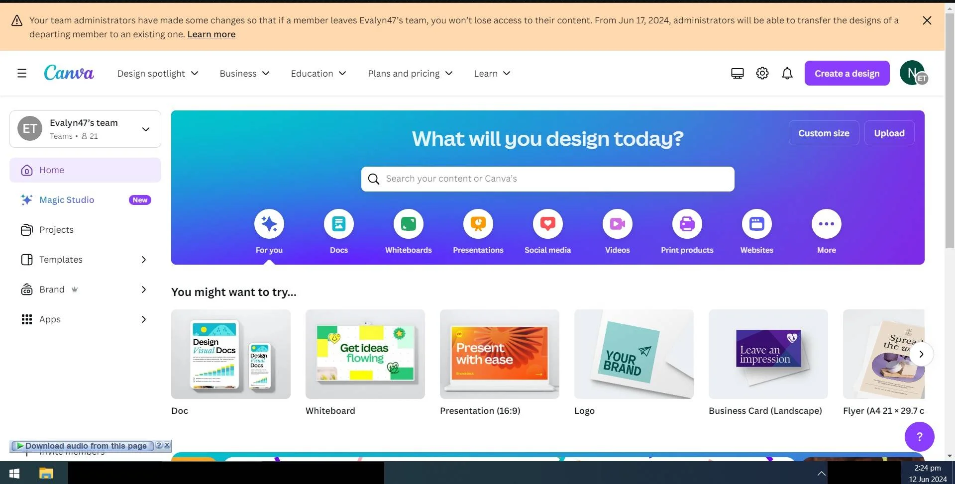Open the notifications bell icon
The width and height of the screenshot is (955, 484).
(787, 74)
